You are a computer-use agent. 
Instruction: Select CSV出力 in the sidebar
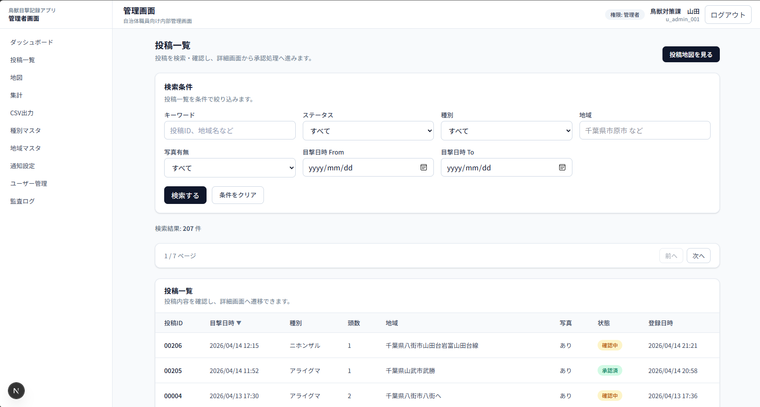tap(22, 113)
